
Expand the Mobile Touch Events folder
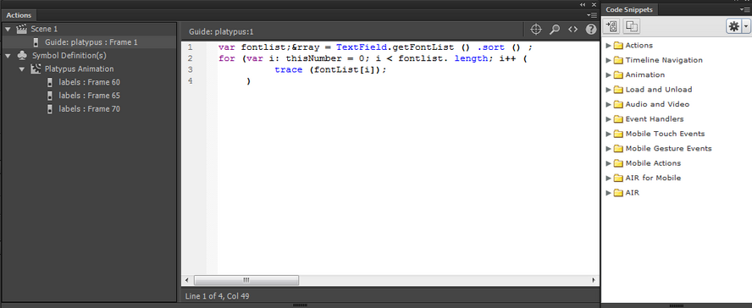tap(609, 135)
